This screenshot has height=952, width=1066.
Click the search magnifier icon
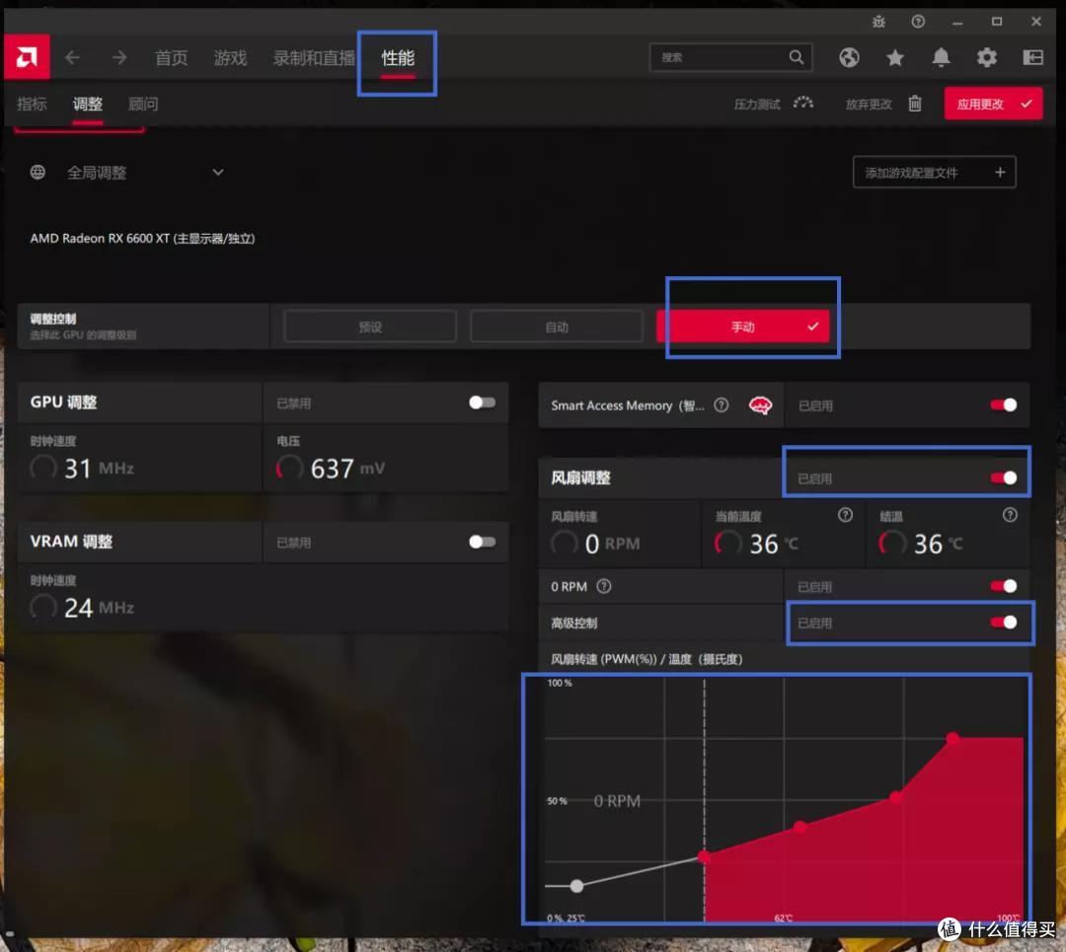click(x=797, y=57)
